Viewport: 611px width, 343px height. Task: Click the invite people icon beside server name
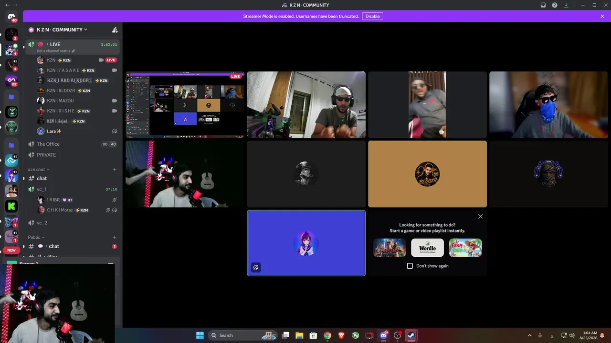pyautogui.click(x=115, y=30)
